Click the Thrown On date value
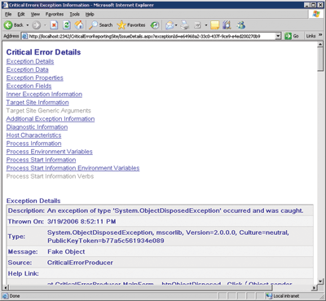This screenshot has height=301, width=326. click(81, 222)
